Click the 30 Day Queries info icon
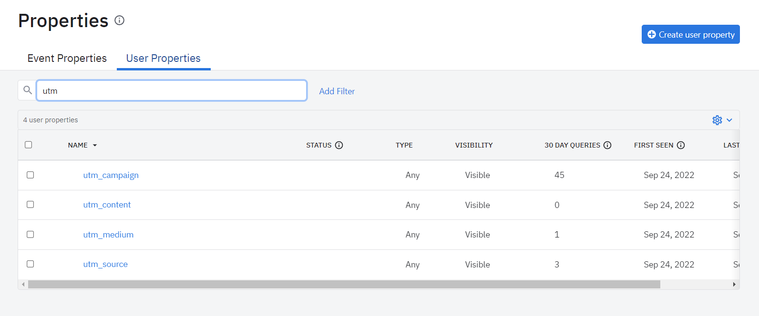 pyautogui.click(x=607, y=145)
